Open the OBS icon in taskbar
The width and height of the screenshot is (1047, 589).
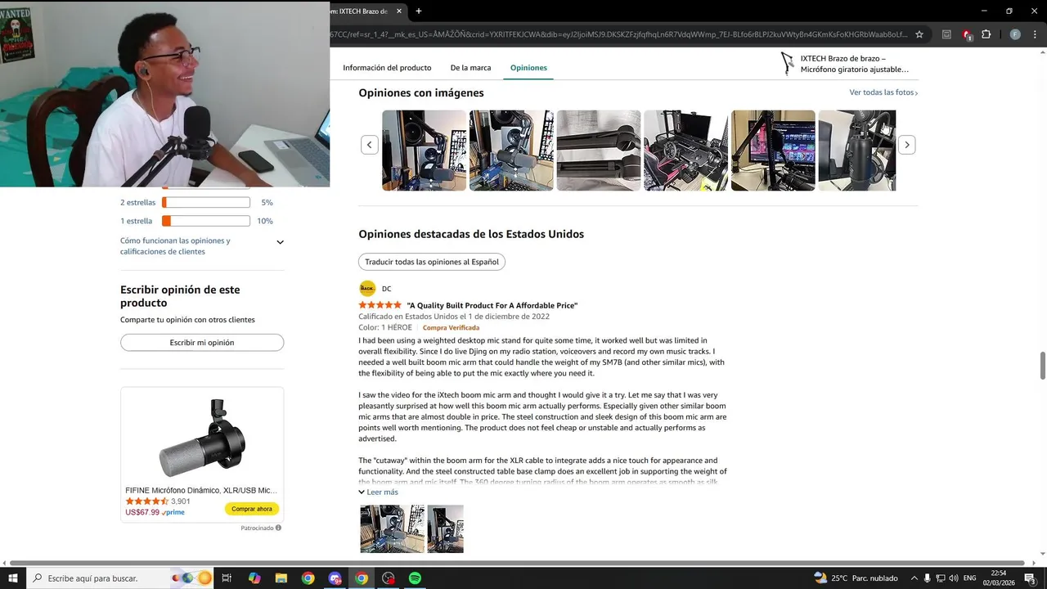[389, 578]
